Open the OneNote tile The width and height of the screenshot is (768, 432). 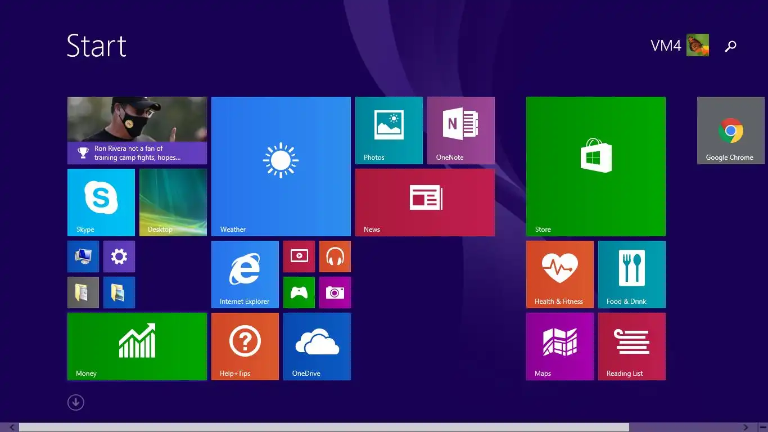point(461,130)
